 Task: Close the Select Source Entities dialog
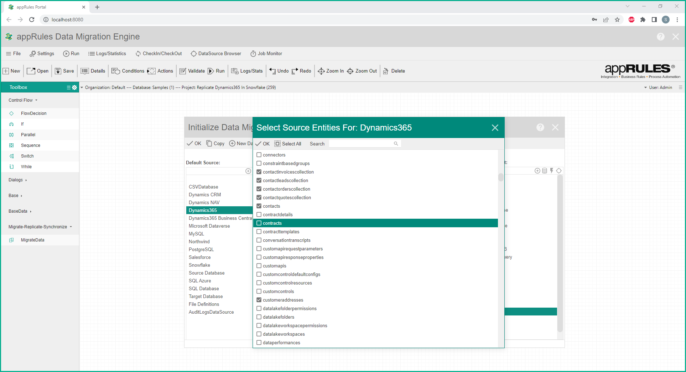(495, 128)
